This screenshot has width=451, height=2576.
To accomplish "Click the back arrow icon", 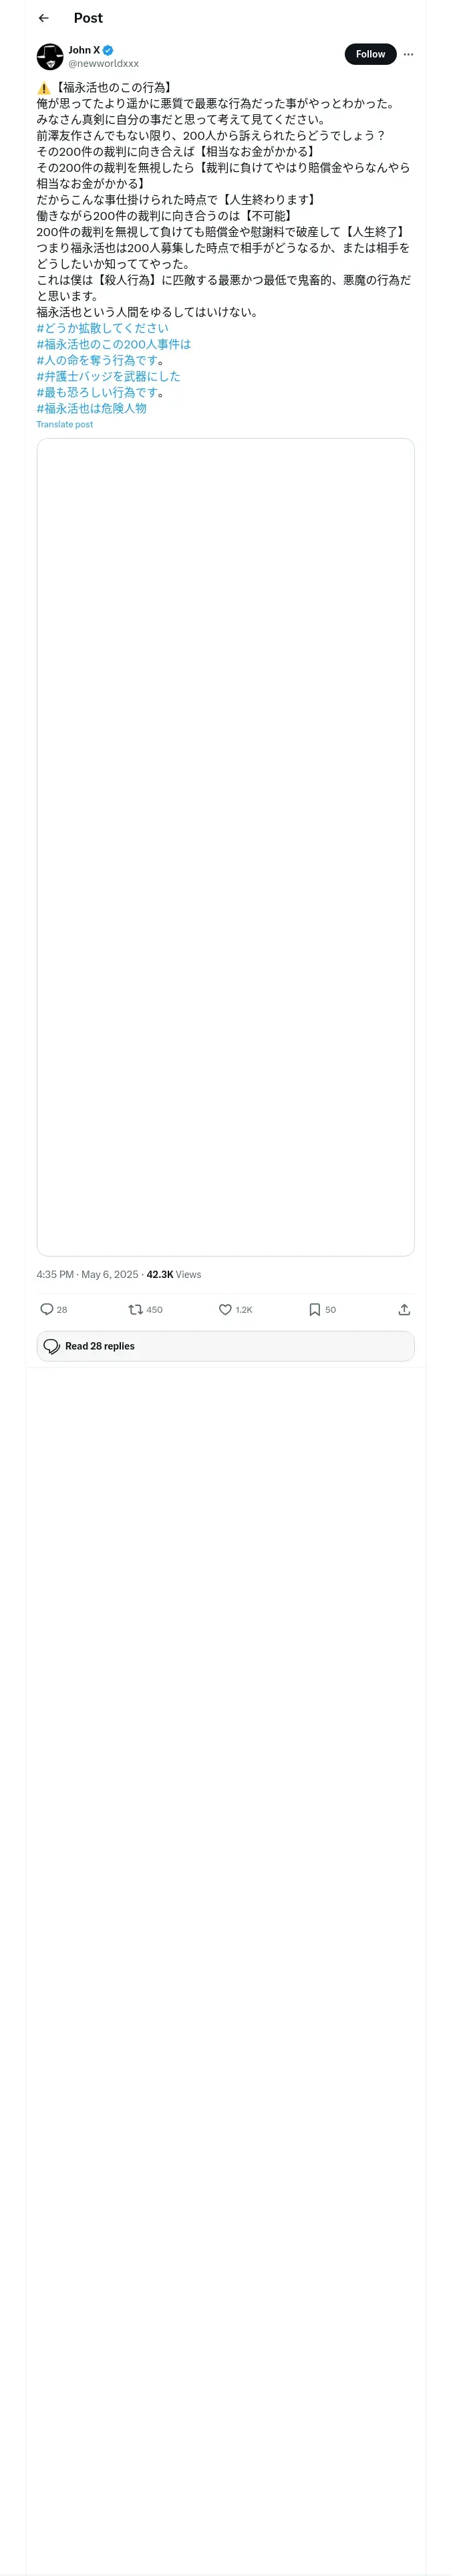I will [44, 18].
